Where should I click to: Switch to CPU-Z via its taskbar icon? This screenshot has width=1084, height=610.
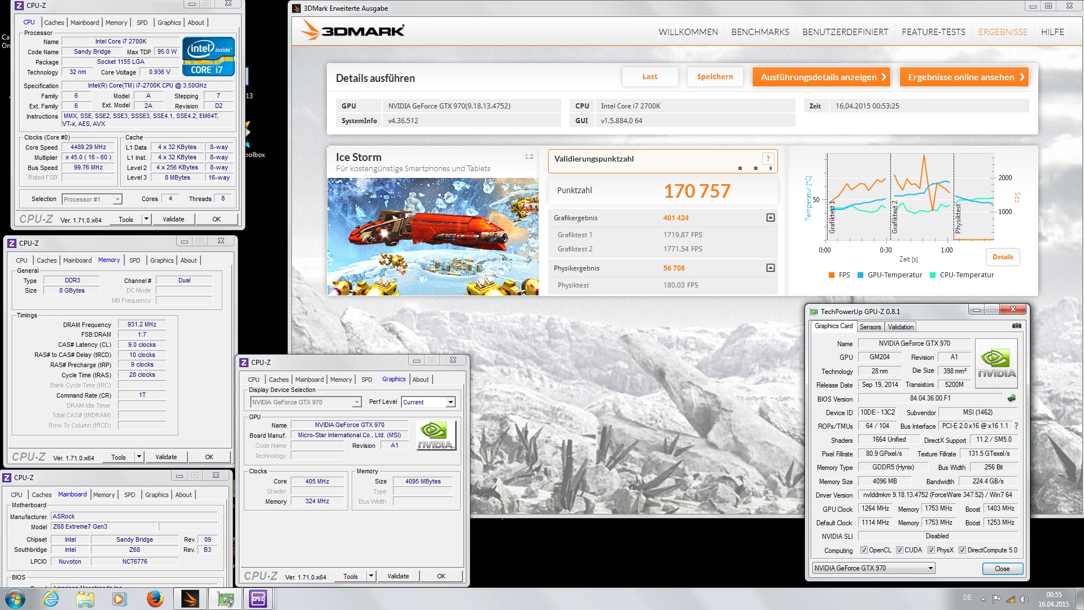pos(258,599)
